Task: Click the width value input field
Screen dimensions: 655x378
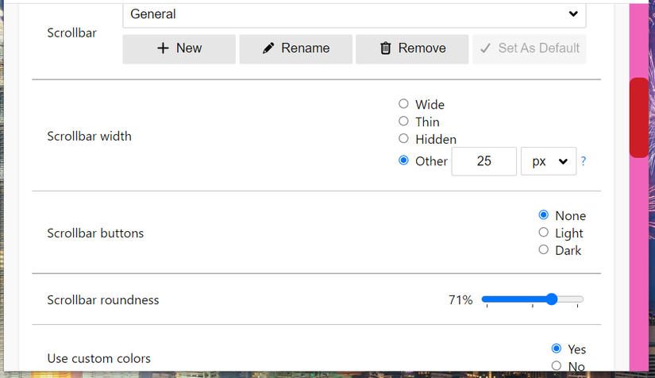Action: pos(484,161)
